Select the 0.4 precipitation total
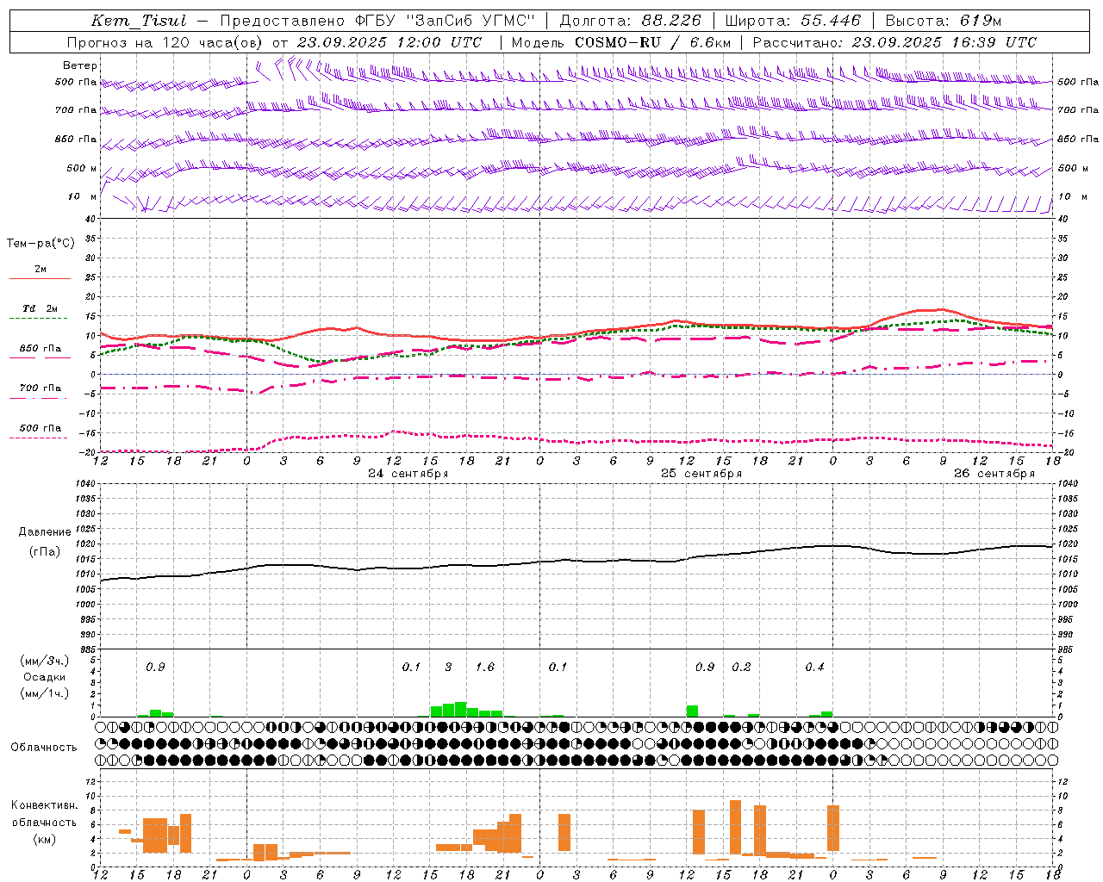The image size is (1103, 882). [x=814, y=668]
